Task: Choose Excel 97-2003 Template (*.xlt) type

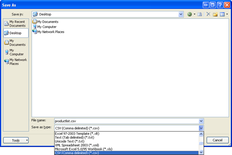Action: click(x=127, y=134)
